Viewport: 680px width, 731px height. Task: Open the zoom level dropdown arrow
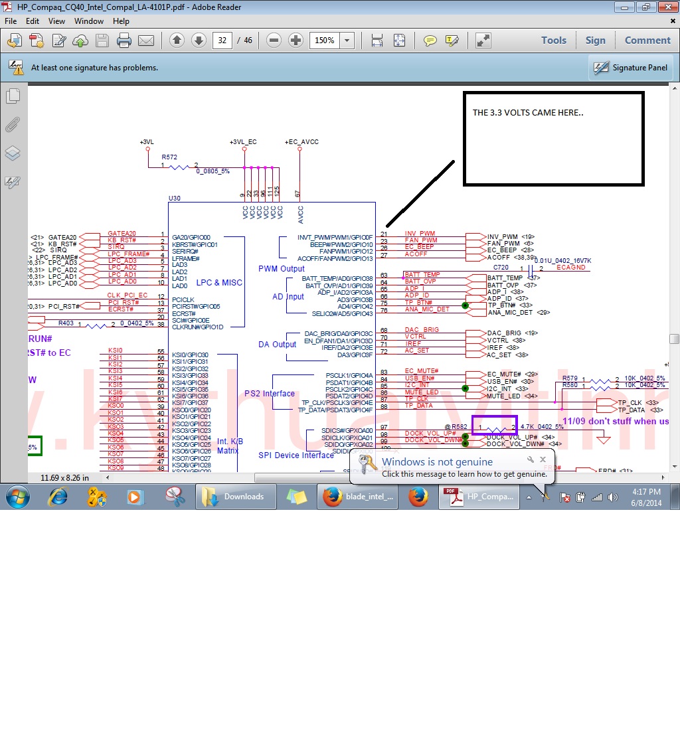[x=347, y=41]
